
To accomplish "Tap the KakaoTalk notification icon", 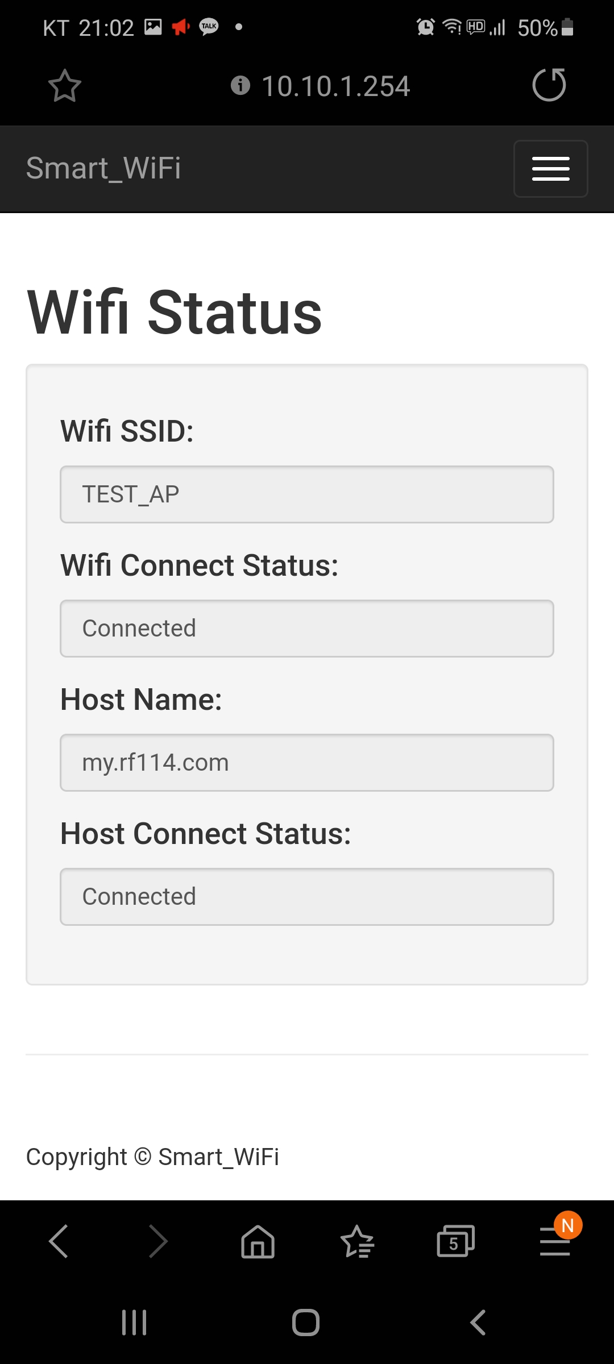I will pos(209,27).
